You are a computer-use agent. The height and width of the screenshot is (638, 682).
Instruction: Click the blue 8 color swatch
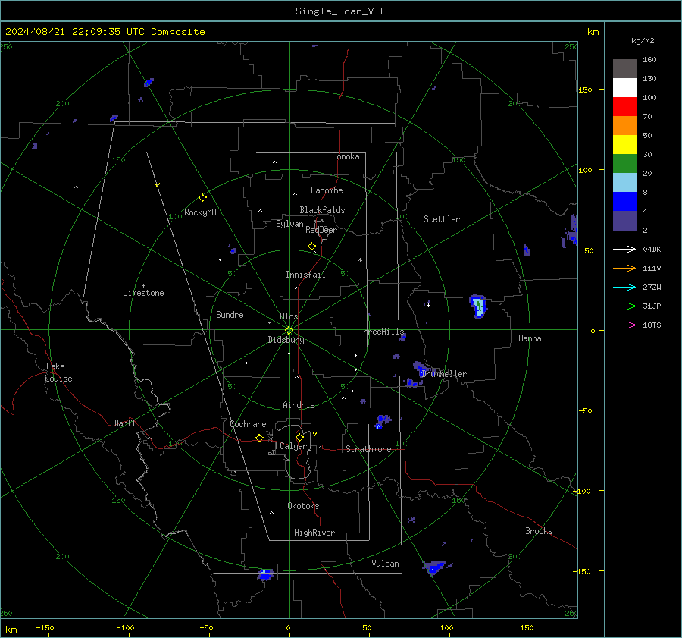click(x=624, y=202)
